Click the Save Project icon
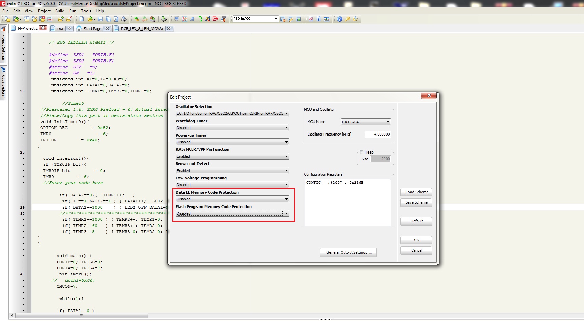 (x=26, y=19)
